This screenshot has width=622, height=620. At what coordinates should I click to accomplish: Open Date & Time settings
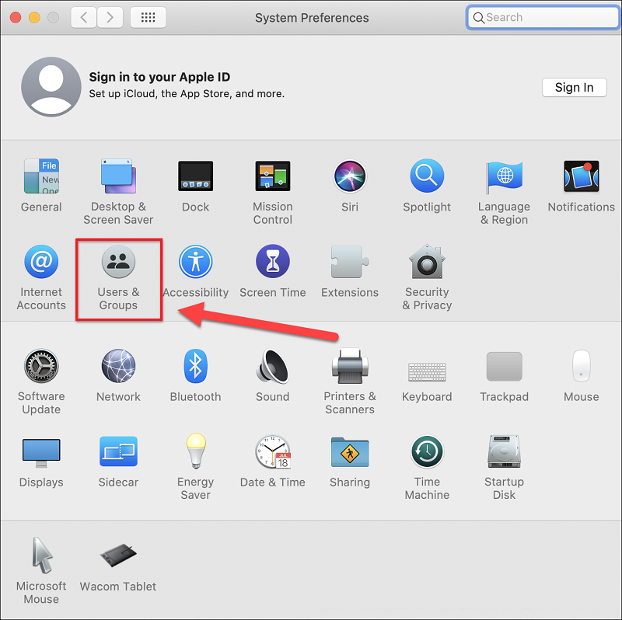pos(273,452)
